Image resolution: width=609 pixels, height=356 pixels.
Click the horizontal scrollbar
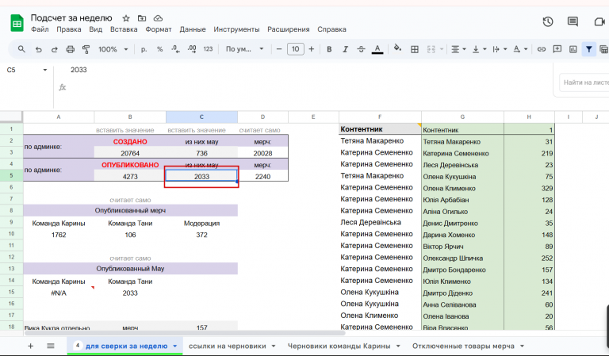(185, 333)
